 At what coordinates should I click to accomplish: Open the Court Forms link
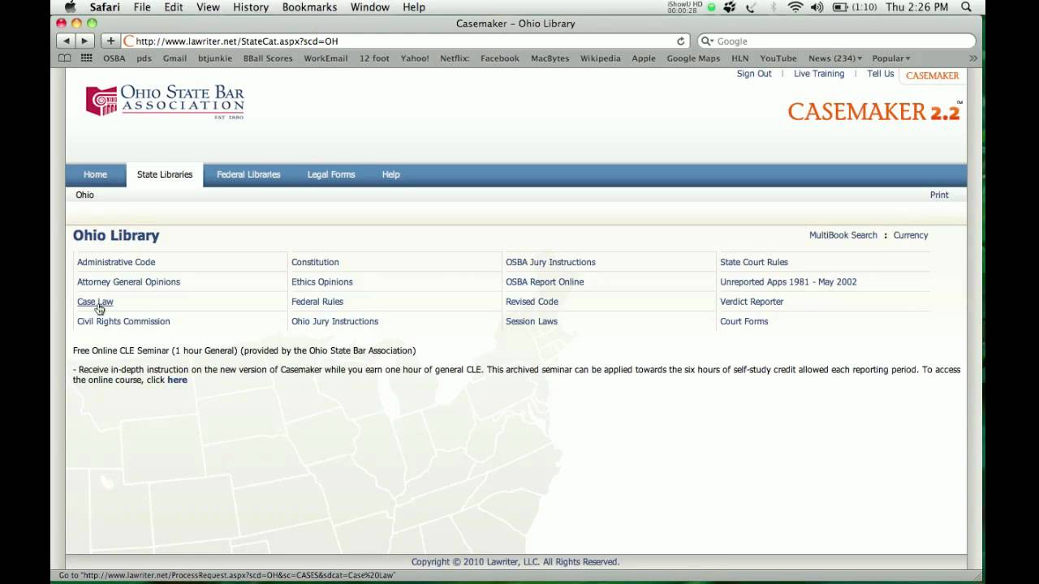pos(744,321)
